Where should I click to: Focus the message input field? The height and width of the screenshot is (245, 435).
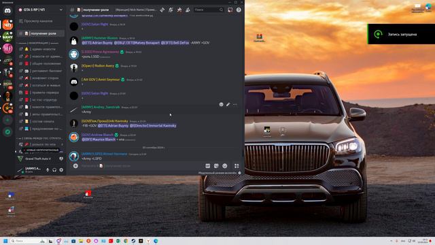click(x=141, y=166)
